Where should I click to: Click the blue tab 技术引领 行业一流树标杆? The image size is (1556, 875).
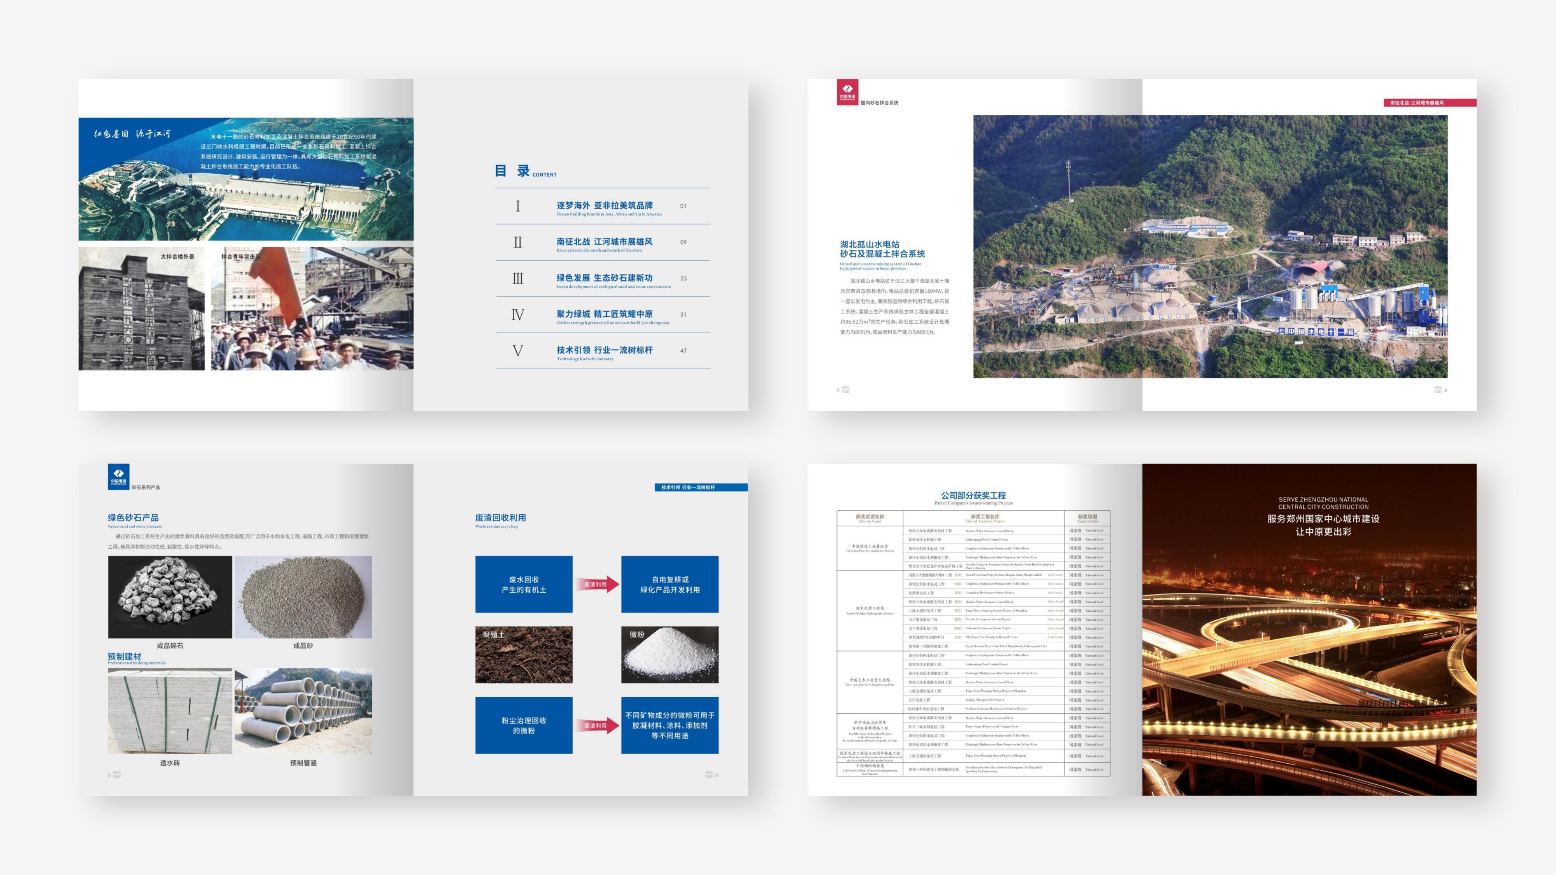701,487
